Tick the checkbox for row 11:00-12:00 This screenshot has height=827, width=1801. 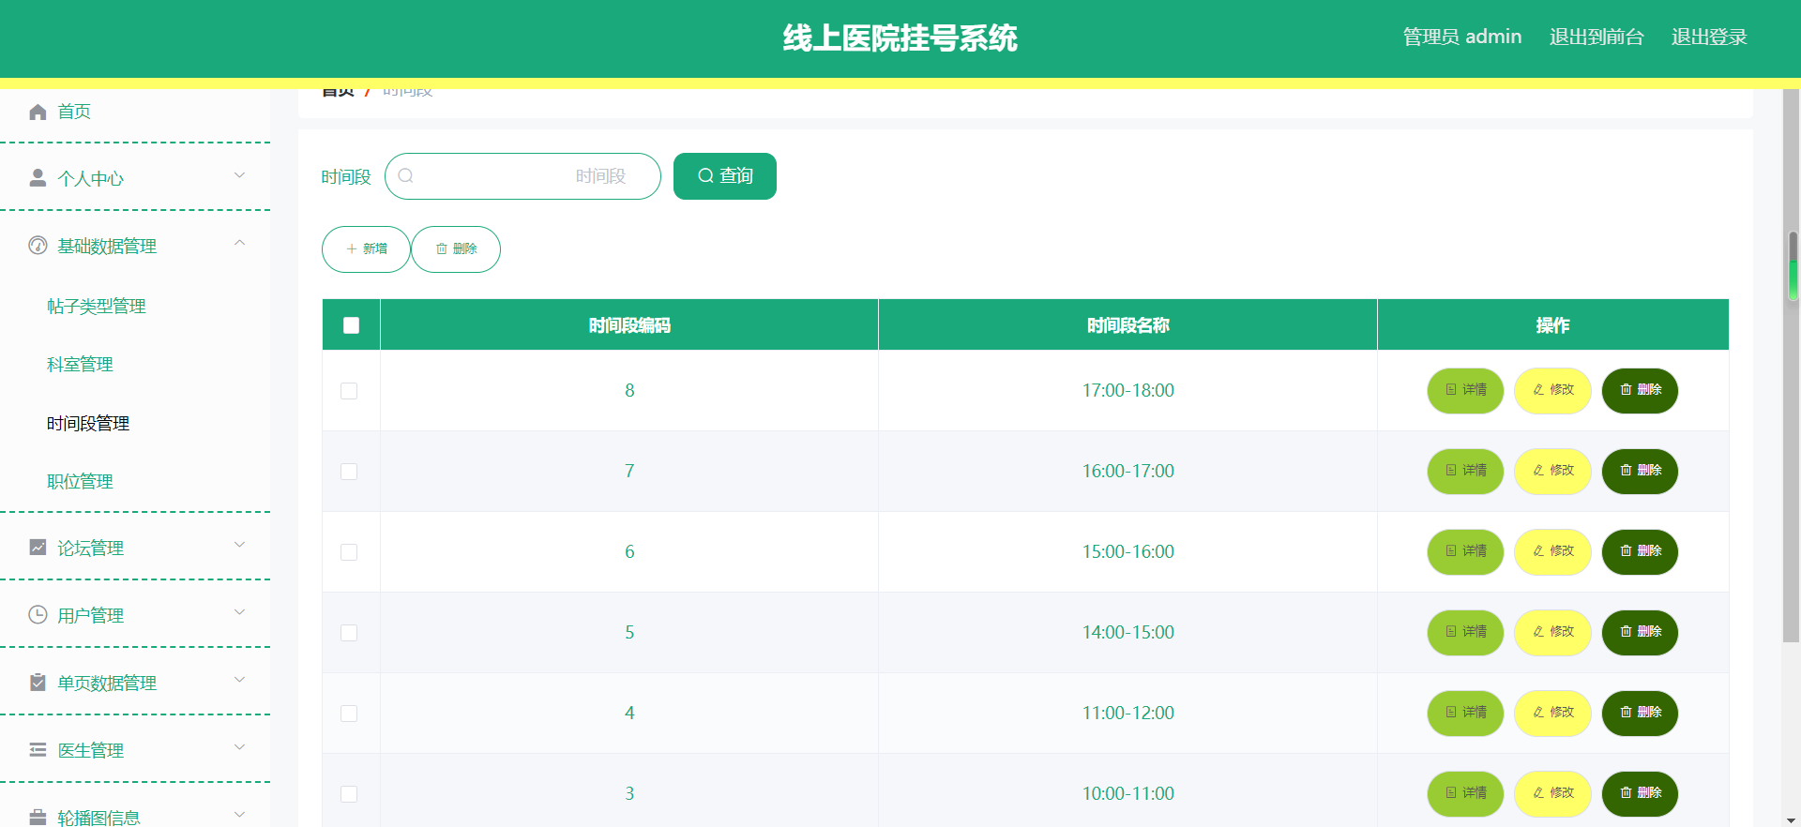pos(349,714)
